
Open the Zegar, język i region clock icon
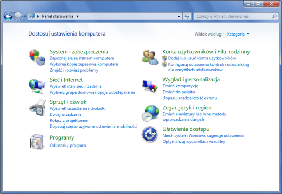pos(150,113)
